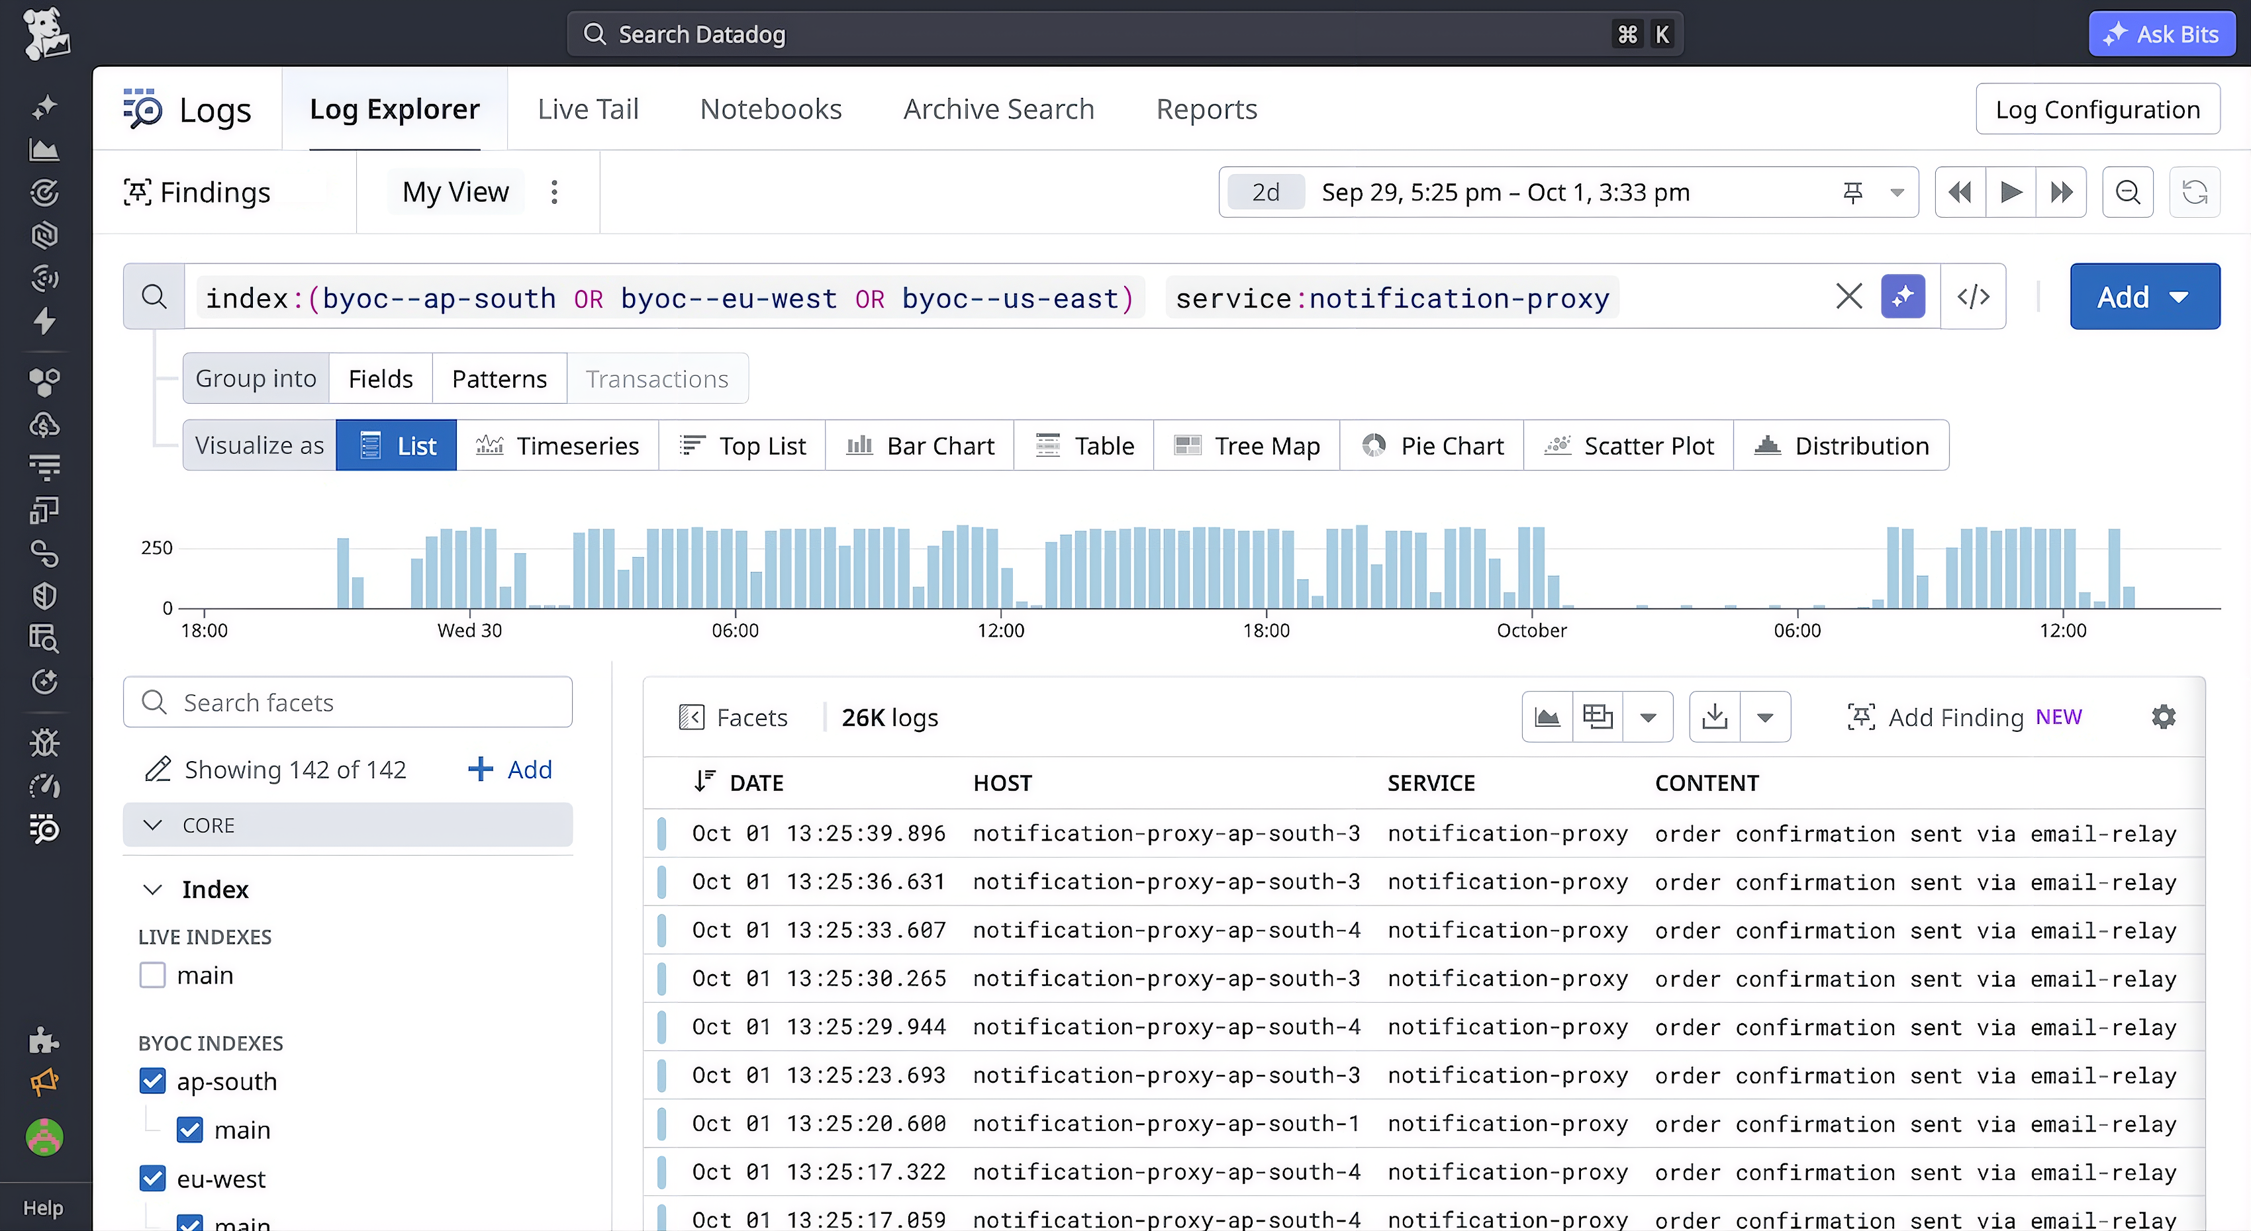
Task: Uncheck the main checkbox under ap-south
Action: (189, 1130)
